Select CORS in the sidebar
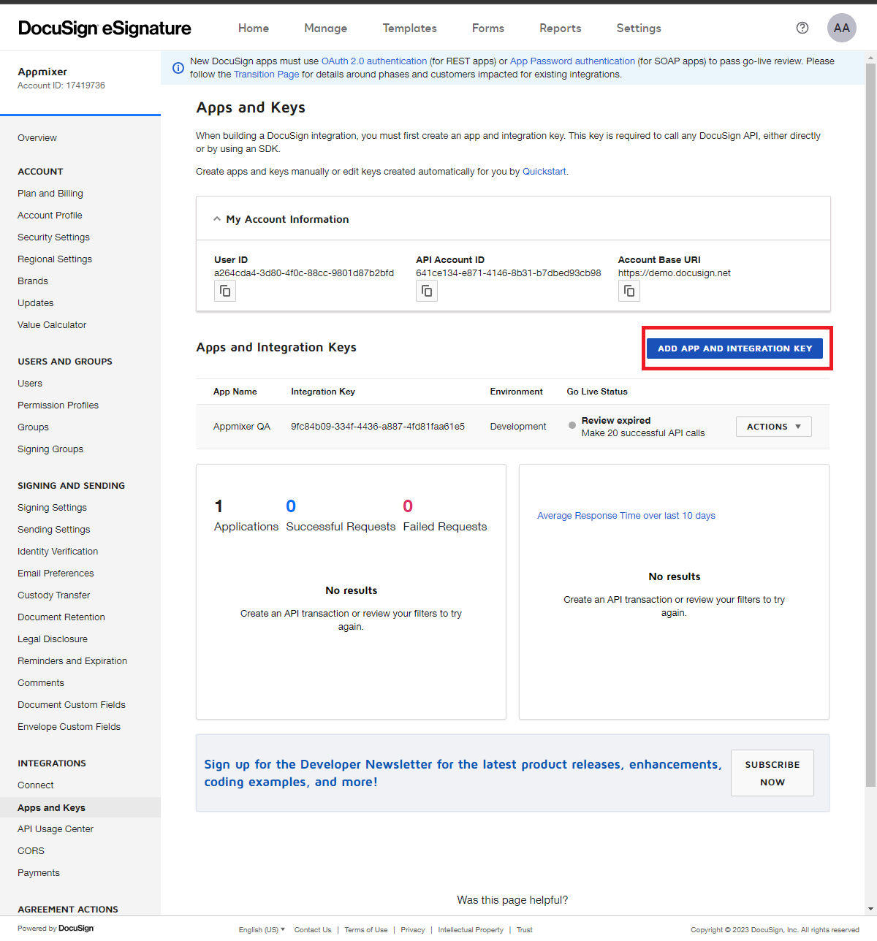This screenshot has height=941, width=877. pos(31,851)
